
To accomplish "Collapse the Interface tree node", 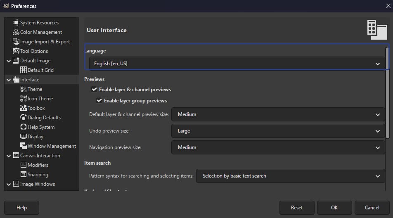I will tap(9, 80).
